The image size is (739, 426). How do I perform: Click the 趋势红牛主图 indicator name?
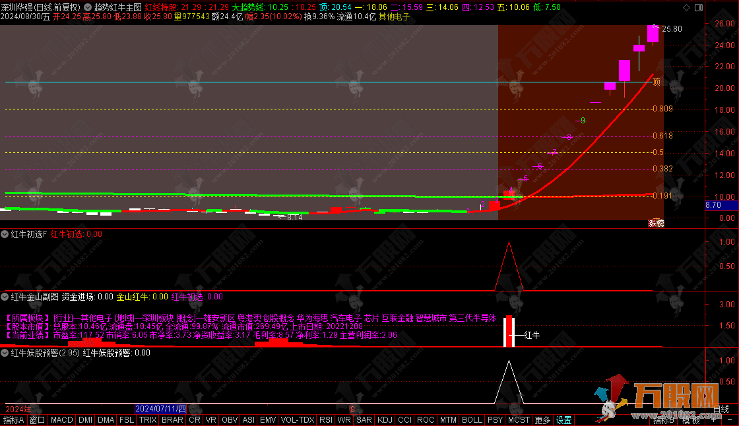click(118, 7)
